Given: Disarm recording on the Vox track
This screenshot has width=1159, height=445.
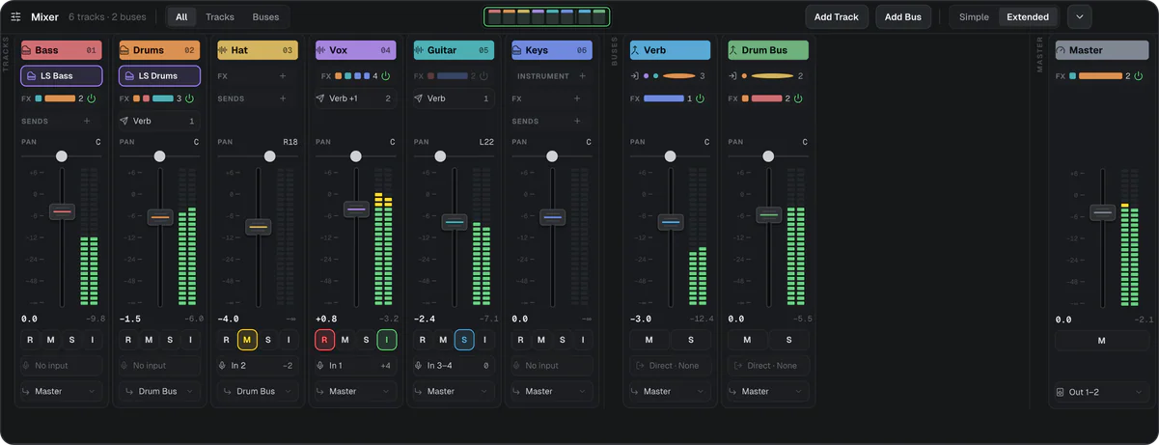Looking at the screenshot, I should pyautogui.click(x=324, y=340).
